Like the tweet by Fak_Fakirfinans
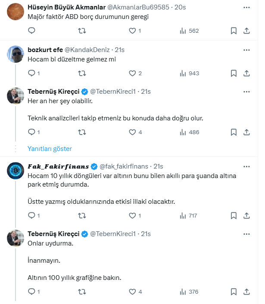The height and width of the screenshot is (304, 265). pyautogui.click(x=133, y=215)
